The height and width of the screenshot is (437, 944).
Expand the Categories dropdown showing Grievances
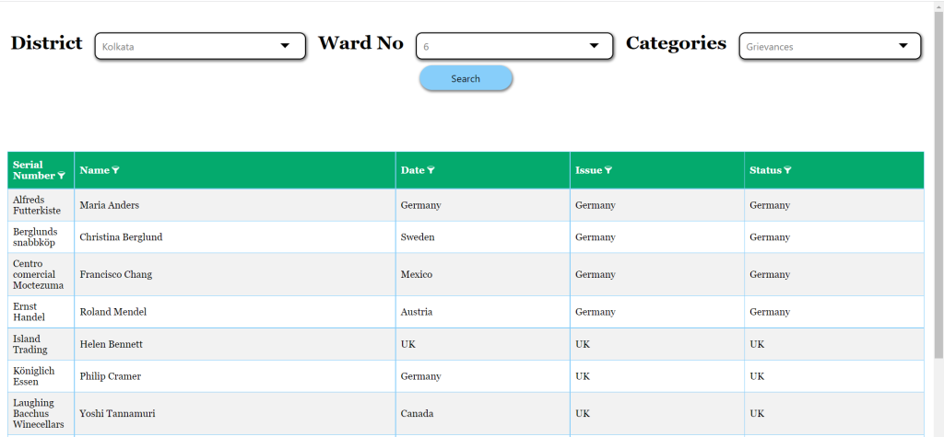point(831,46)
